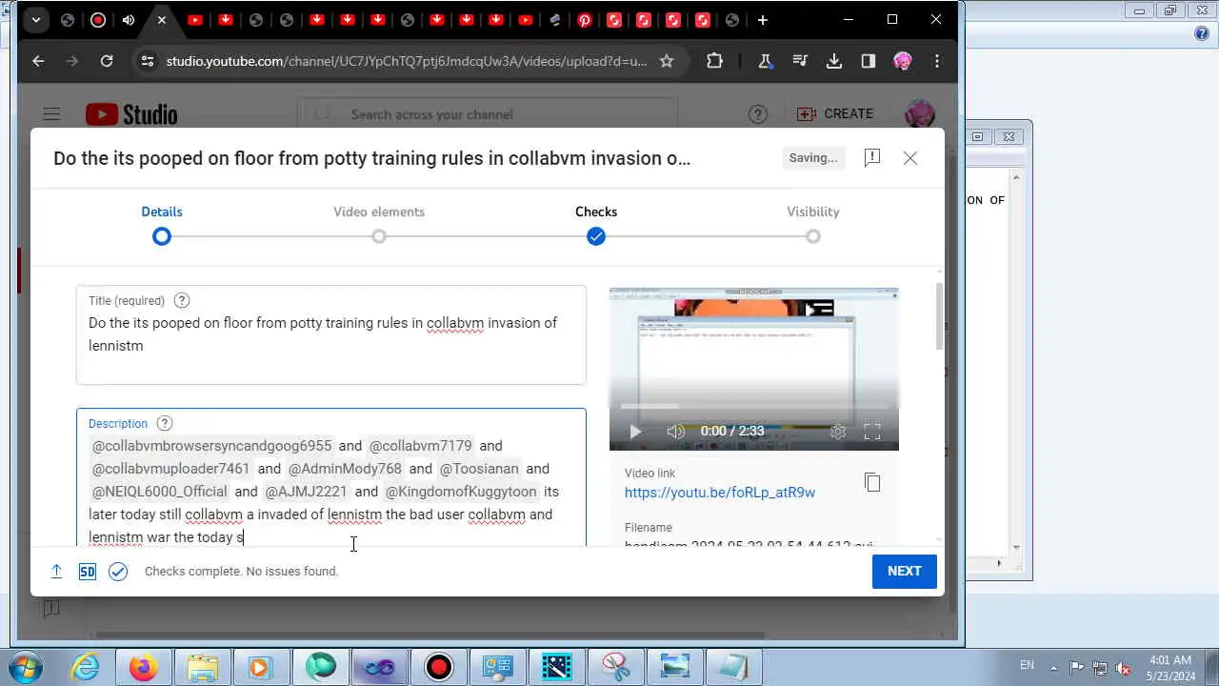1219x686 pixels.
Task: Copy the video link with the copy icon
Action: click(x=872, y=482)
